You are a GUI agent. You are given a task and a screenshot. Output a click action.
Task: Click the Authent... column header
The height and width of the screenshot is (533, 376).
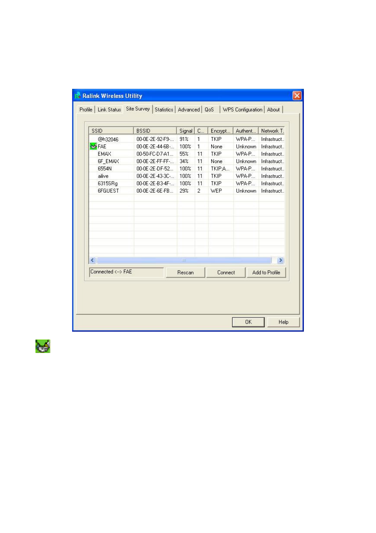(246, 131)
